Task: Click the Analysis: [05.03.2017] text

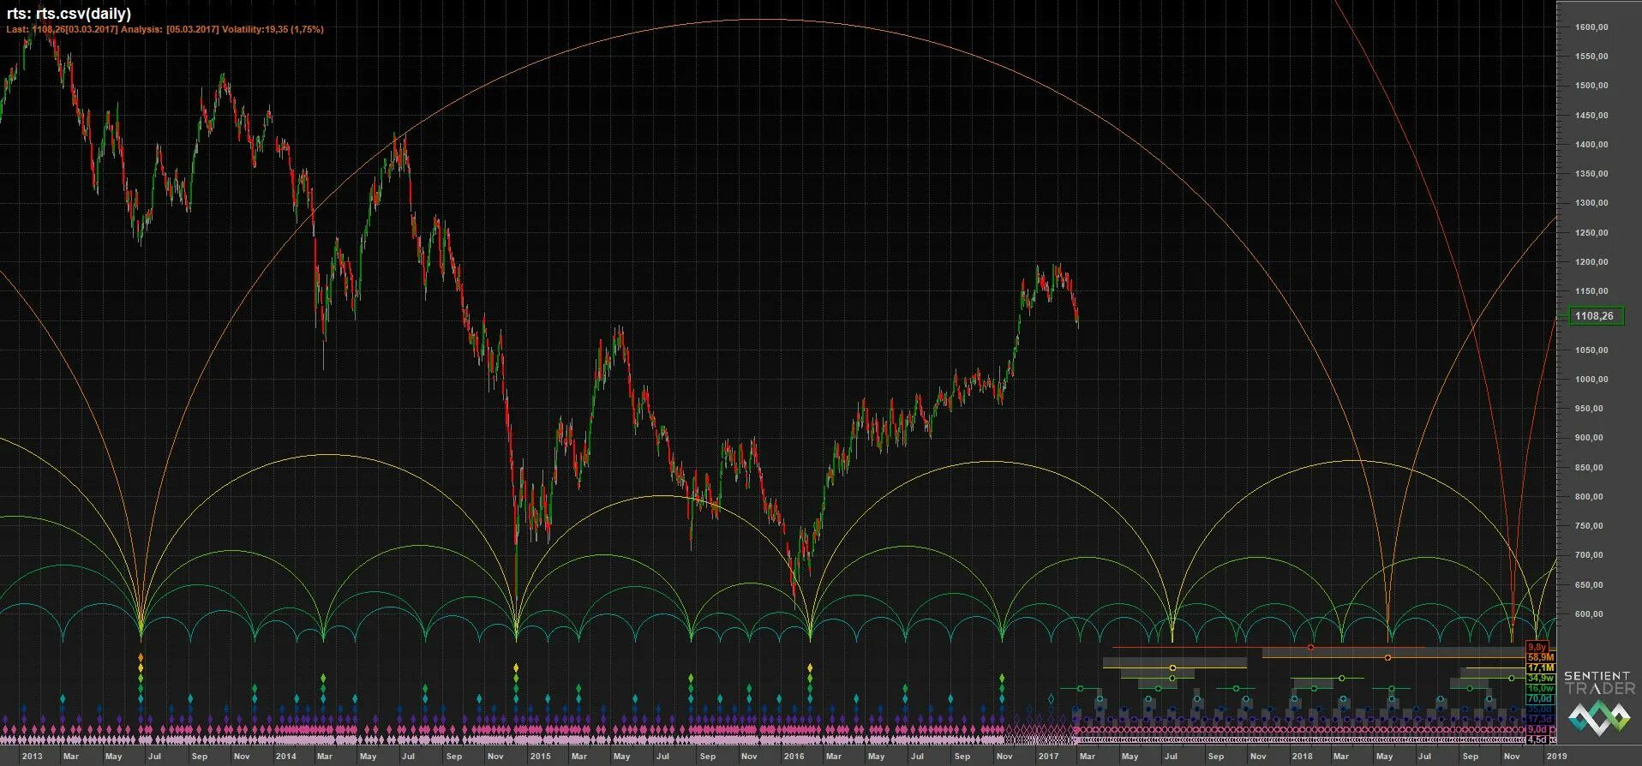Action: pyautogui.click(x=170, y=30)
